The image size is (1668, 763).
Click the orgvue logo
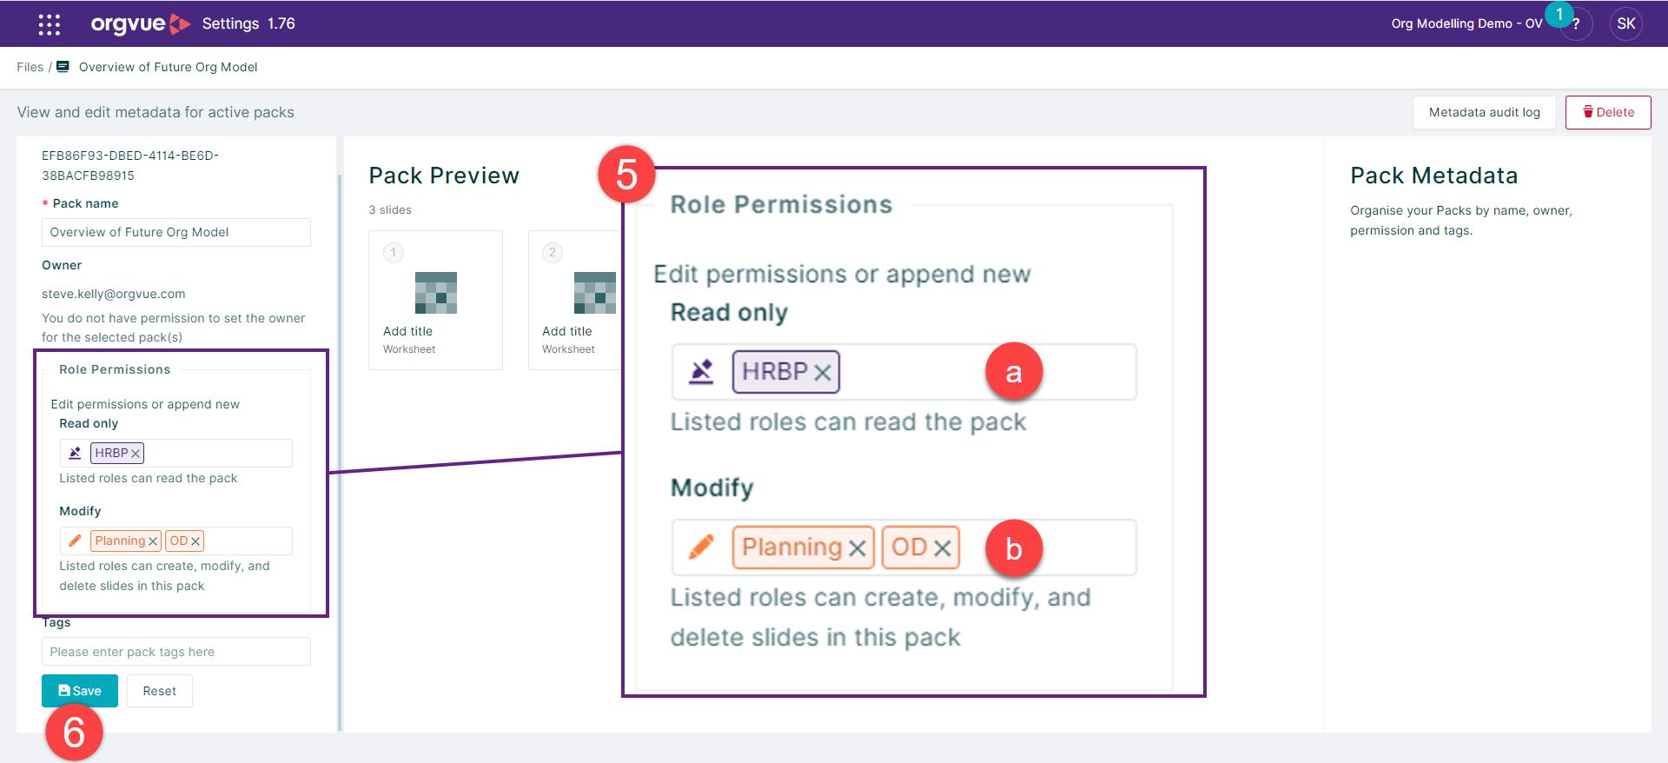point(141,24)
